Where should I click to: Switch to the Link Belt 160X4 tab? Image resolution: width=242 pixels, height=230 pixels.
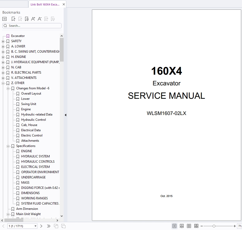[45, 4]
